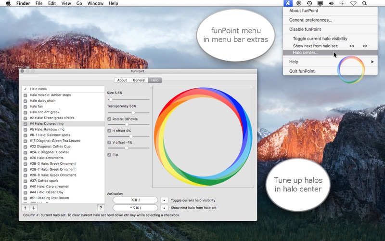Toggle Halo fan checkbox

[x=26, y=107]
